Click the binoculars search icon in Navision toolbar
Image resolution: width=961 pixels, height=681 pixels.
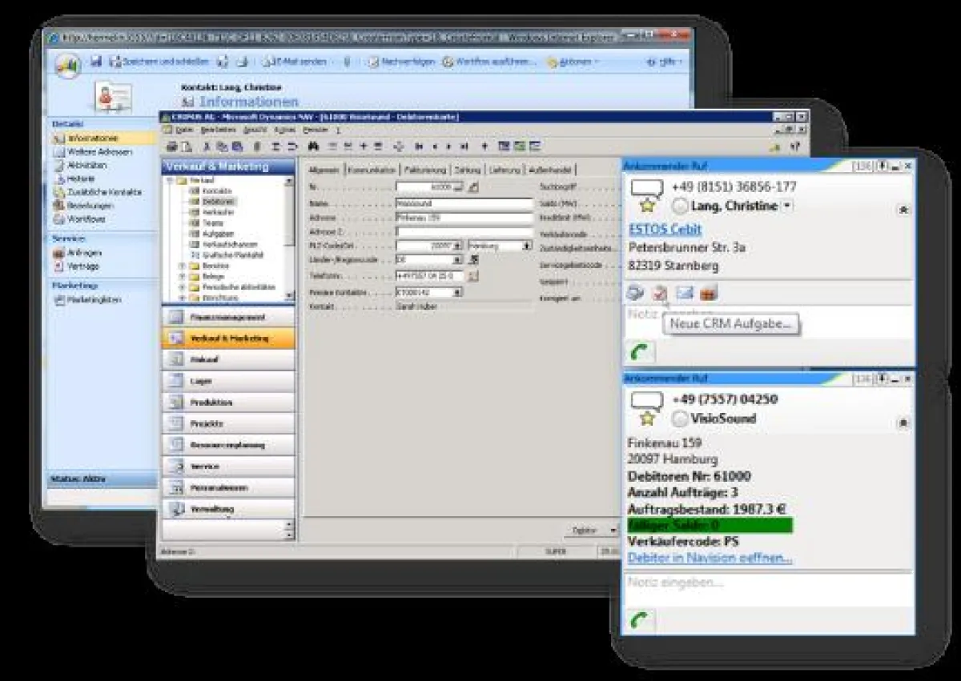pyautogui.click(x=313, y=146)
